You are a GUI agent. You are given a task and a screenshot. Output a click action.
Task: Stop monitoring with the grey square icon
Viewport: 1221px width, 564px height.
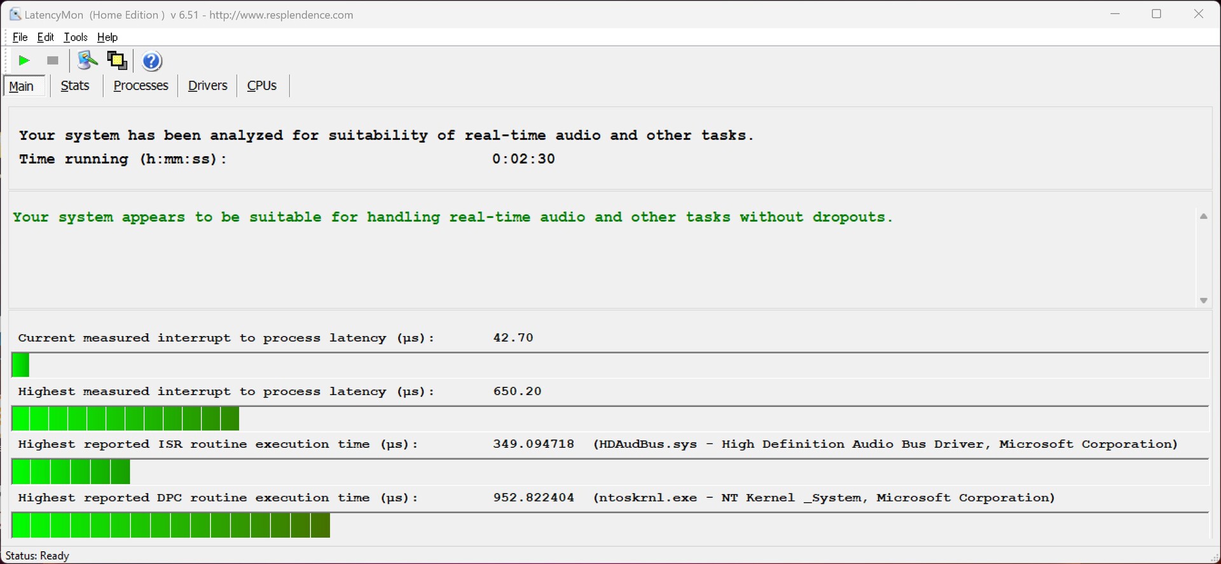point(53,61)
